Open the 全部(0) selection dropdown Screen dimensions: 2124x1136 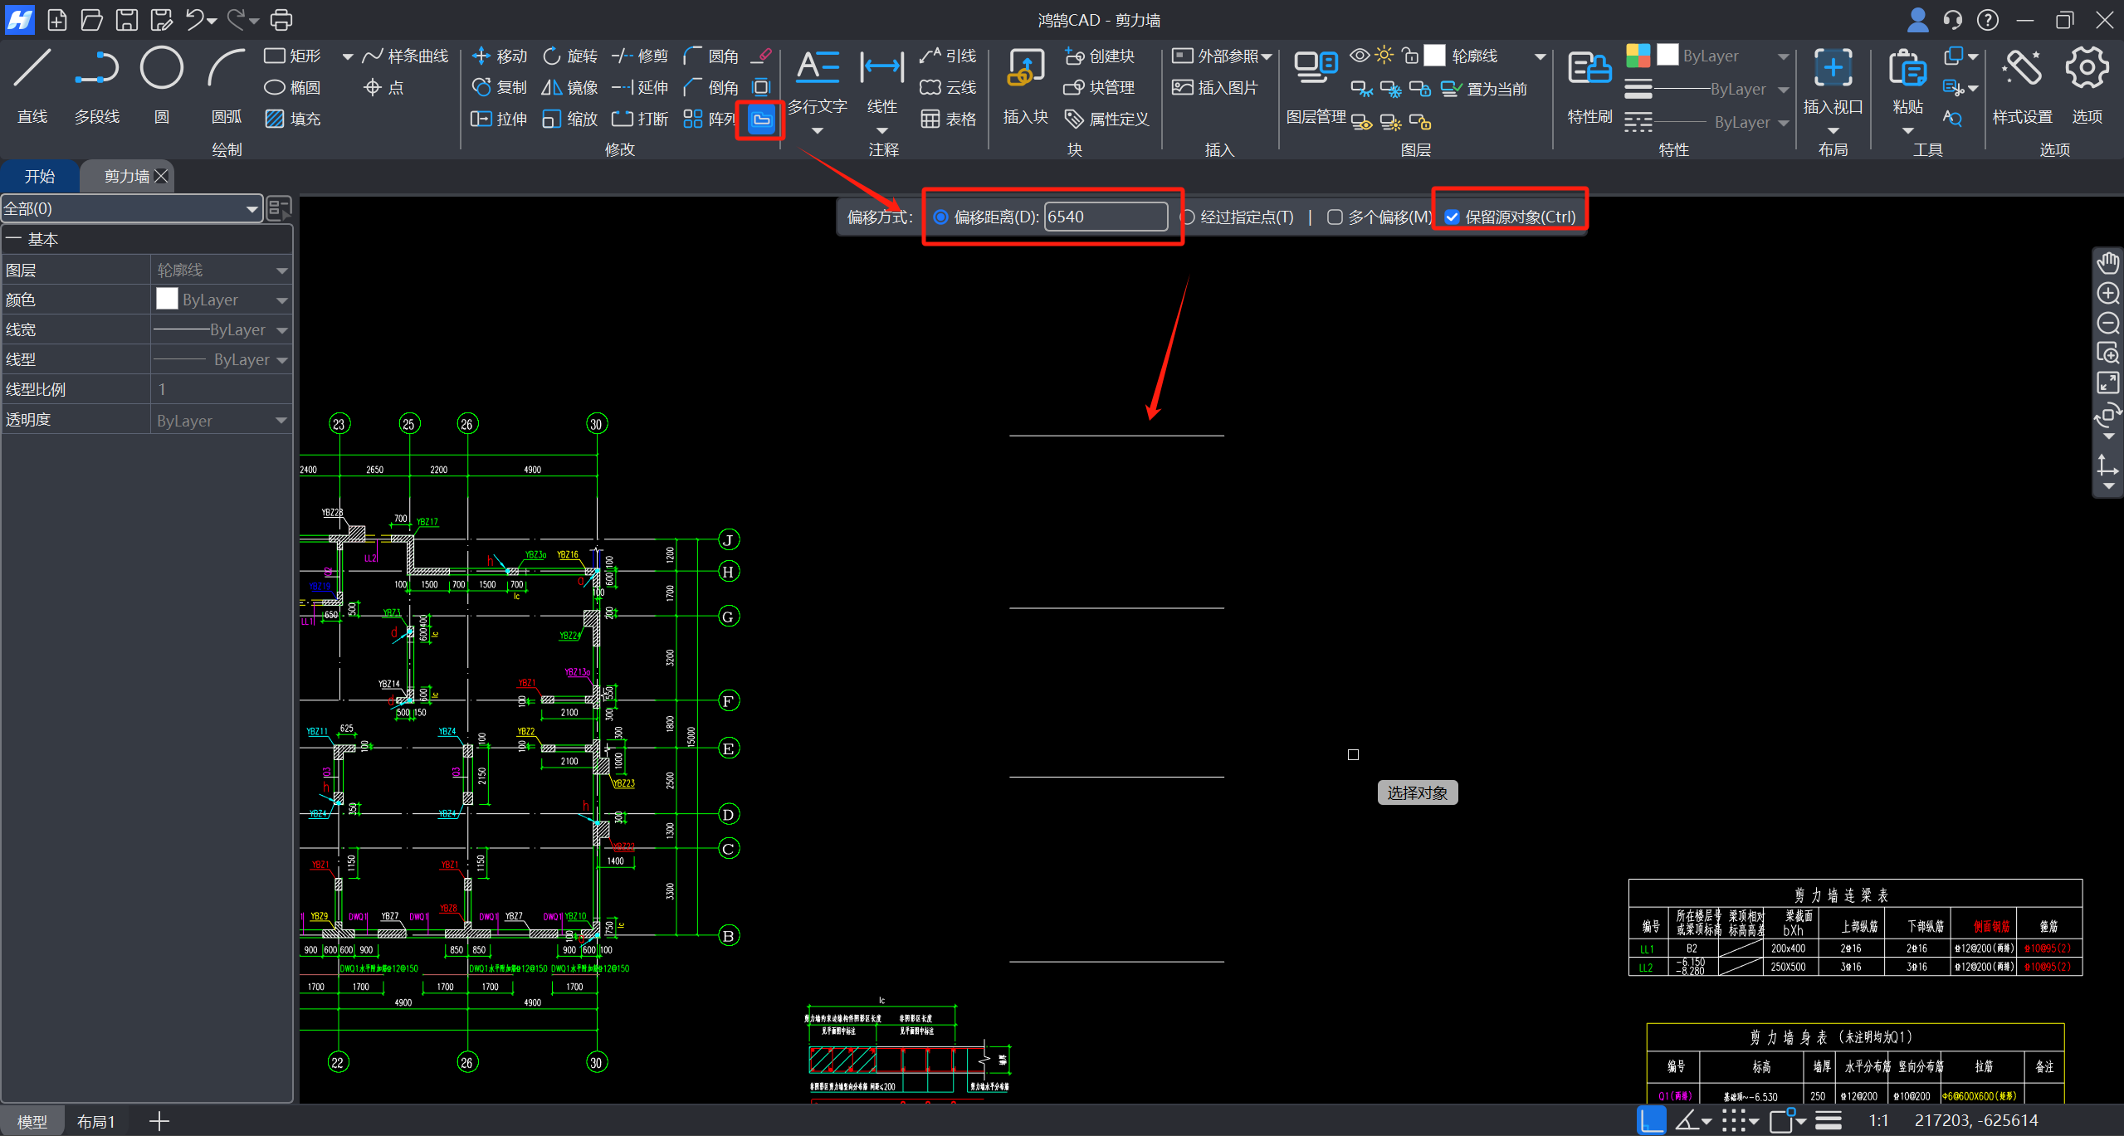point(251,209)
